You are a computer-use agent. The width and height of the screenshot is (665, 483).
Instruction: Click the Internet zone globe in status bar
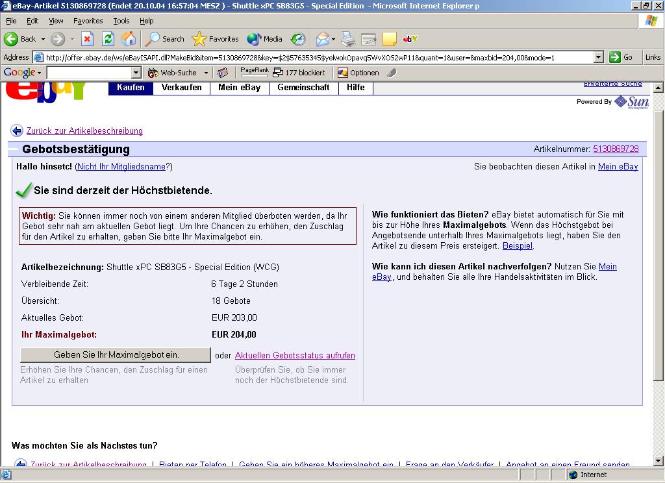[573, 475]
